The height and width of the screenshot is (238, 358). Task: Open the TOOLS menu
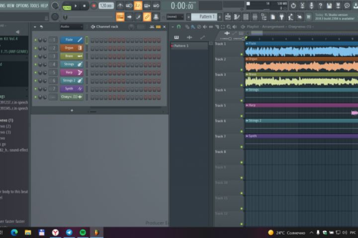coord(35,5)
